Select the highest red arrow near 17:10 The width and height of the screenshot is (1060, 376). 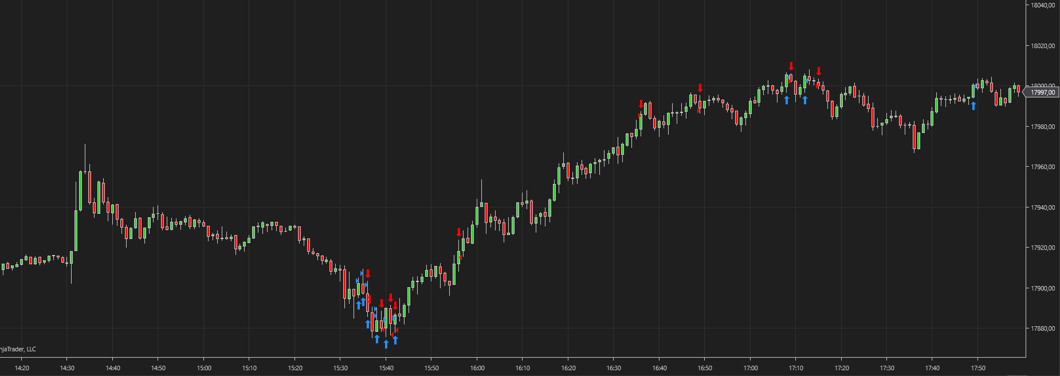pos(791,66)
